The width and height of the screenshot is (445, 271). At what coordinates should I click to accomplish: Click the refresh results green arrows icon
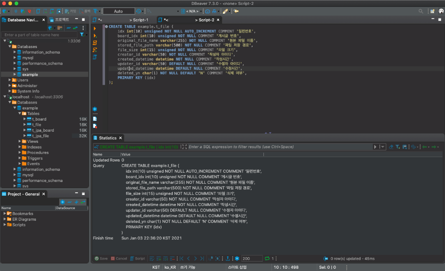[267, 259]
